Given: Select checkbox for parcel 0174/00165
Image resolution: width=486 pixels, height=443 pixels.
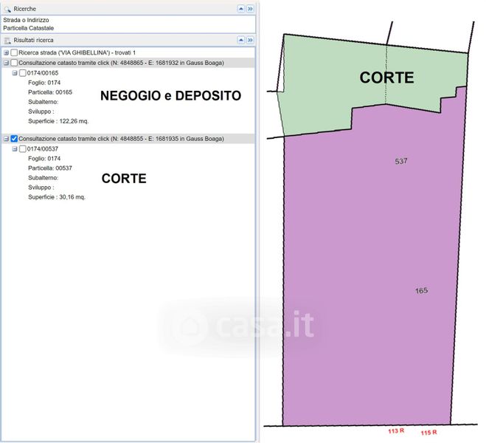Looking at the screenshot, I should pos(23,73).
